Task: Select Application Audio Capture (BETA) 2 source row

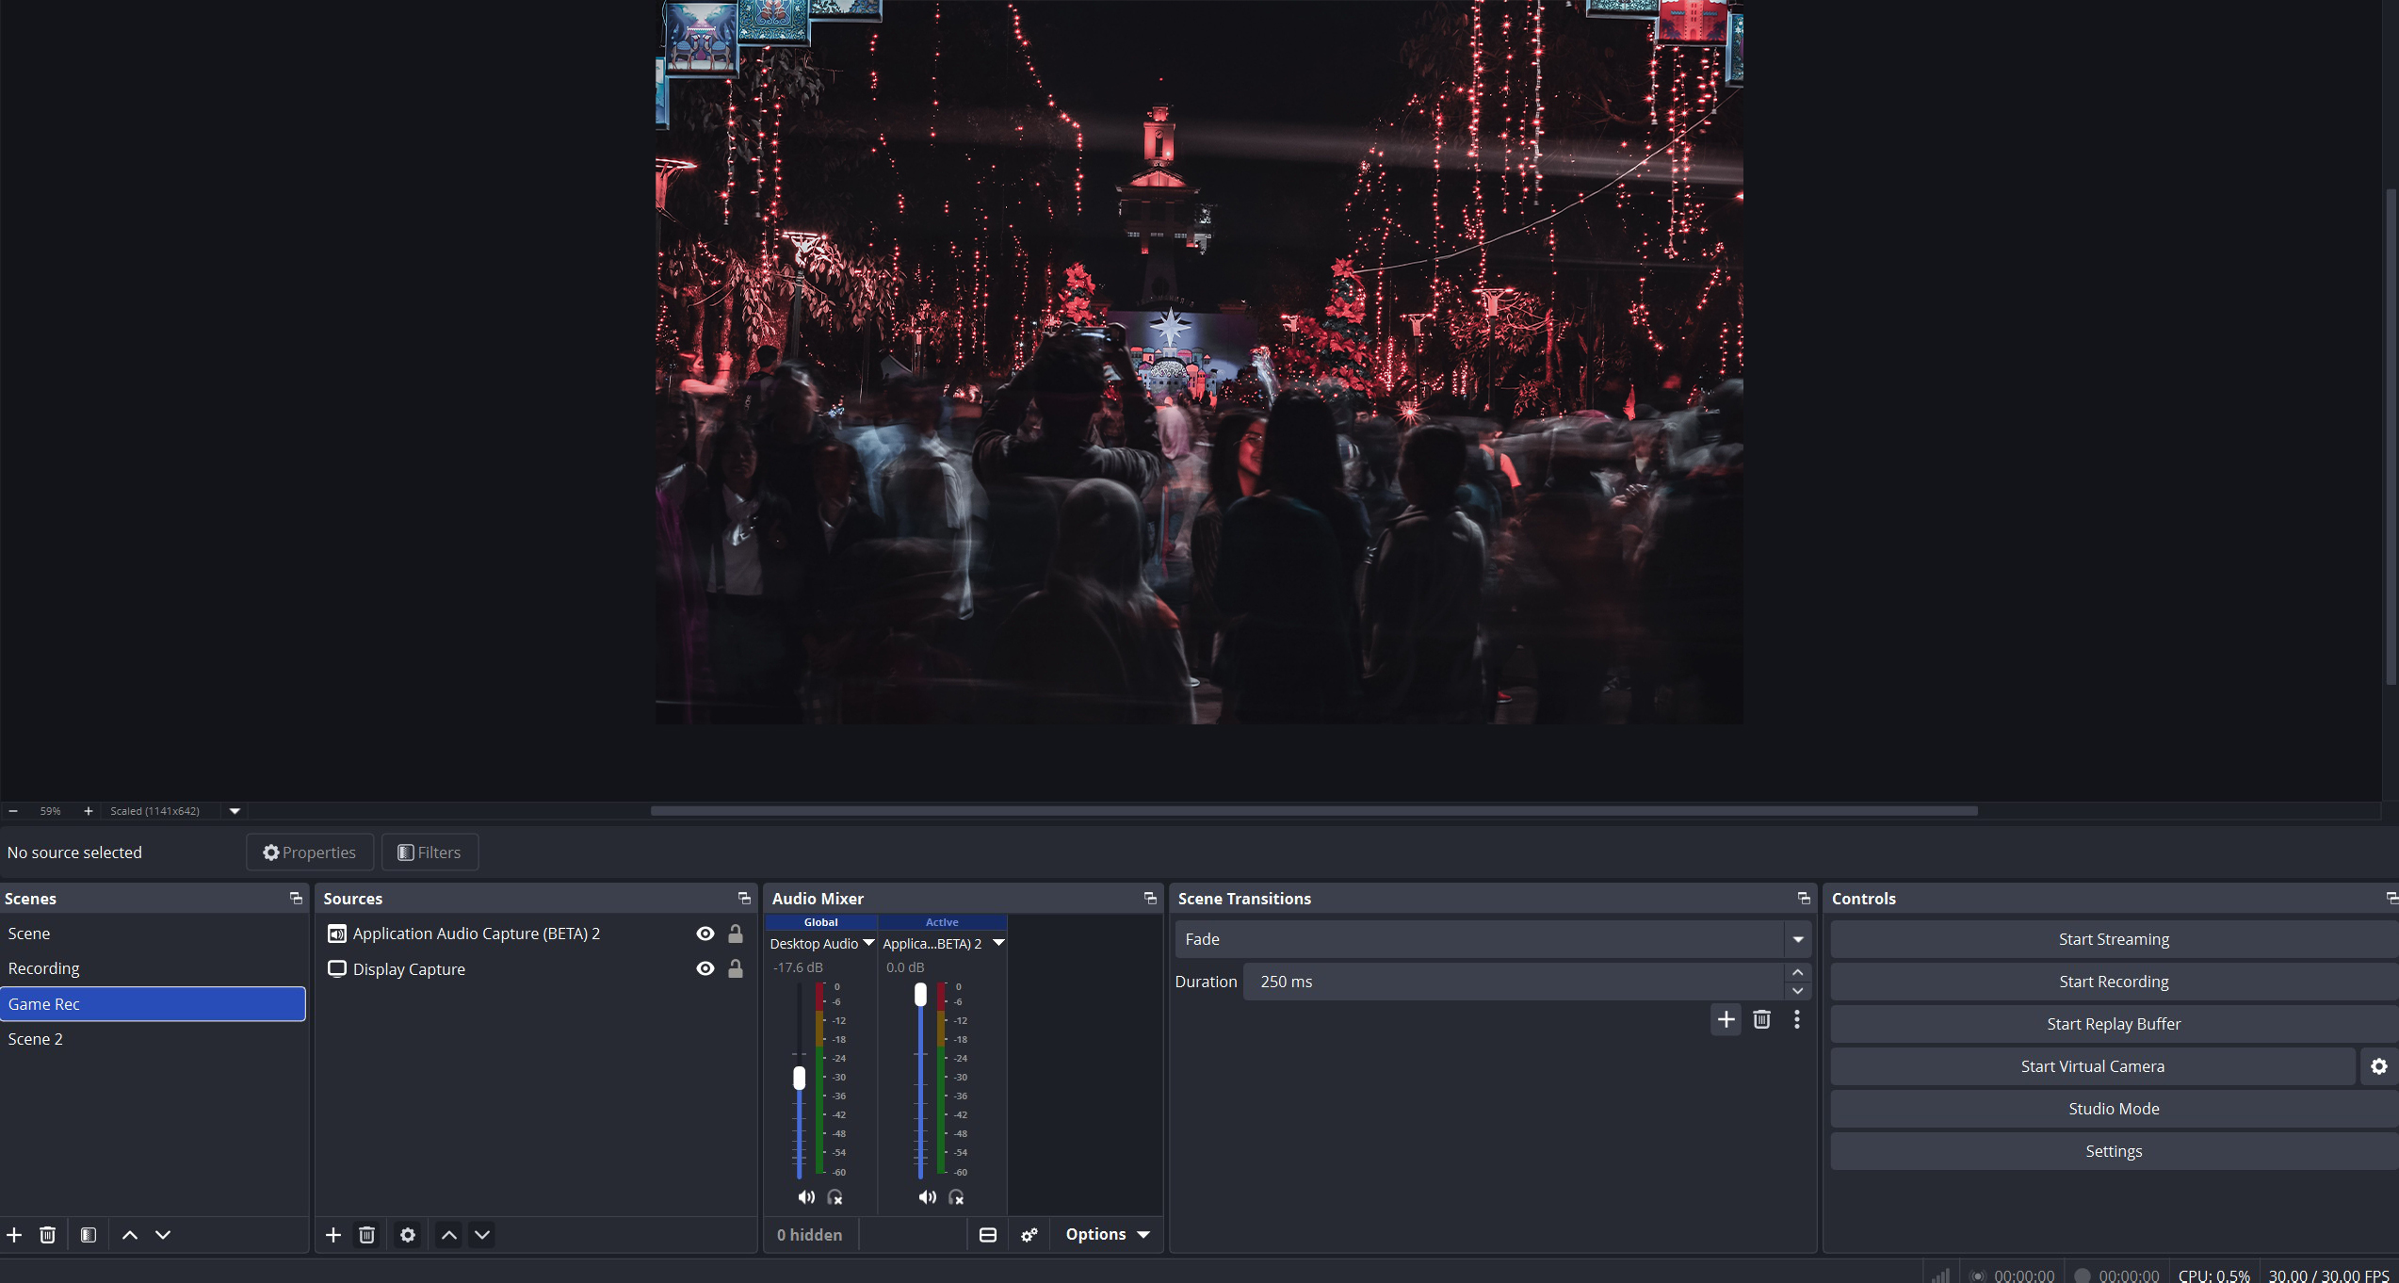Action: [x=535, y=934]
